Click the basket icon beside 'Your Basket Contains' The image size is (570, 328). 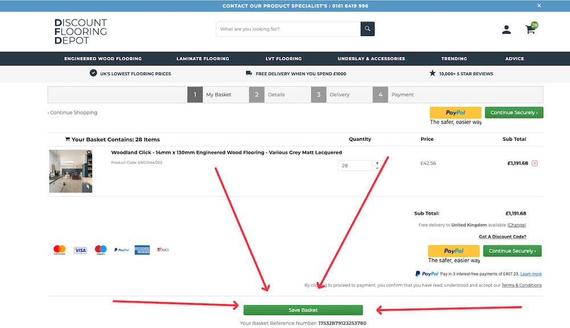(x=67, y=139)
